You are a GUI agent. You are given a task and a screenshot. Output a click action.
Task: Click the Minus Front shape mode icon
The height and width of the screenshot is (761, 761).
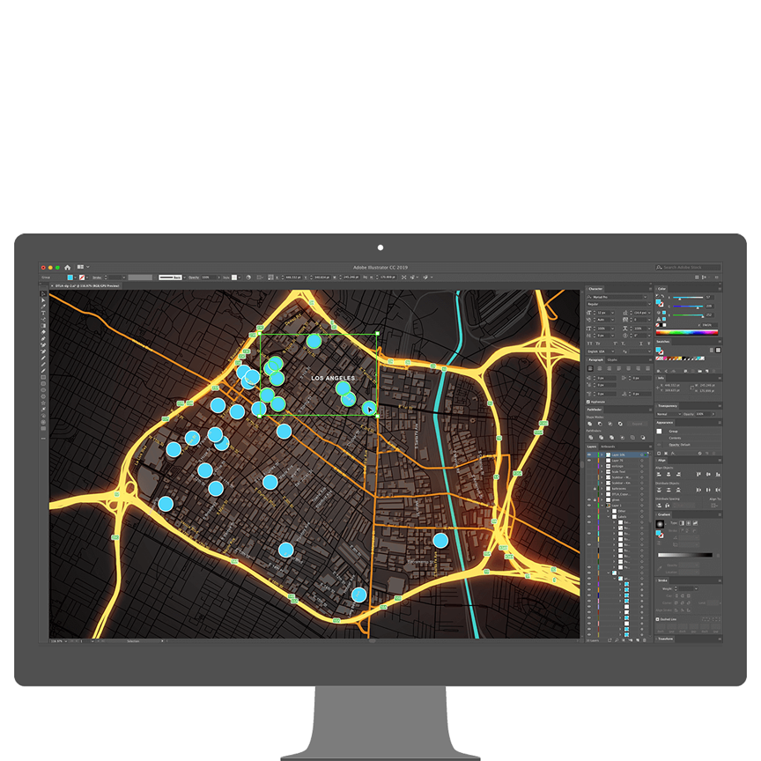click(x=600, y=424)
